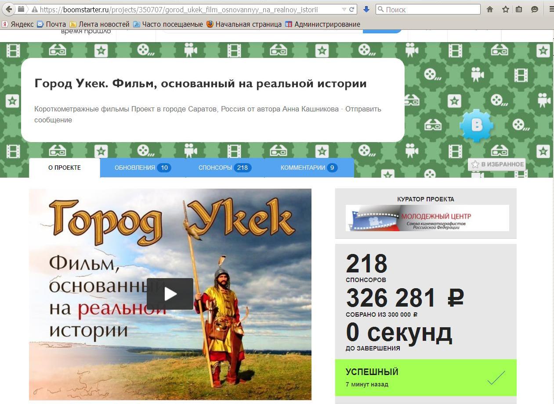Play the Город Укек video
This screenshot has height=404, width=554.
(170, 294)
